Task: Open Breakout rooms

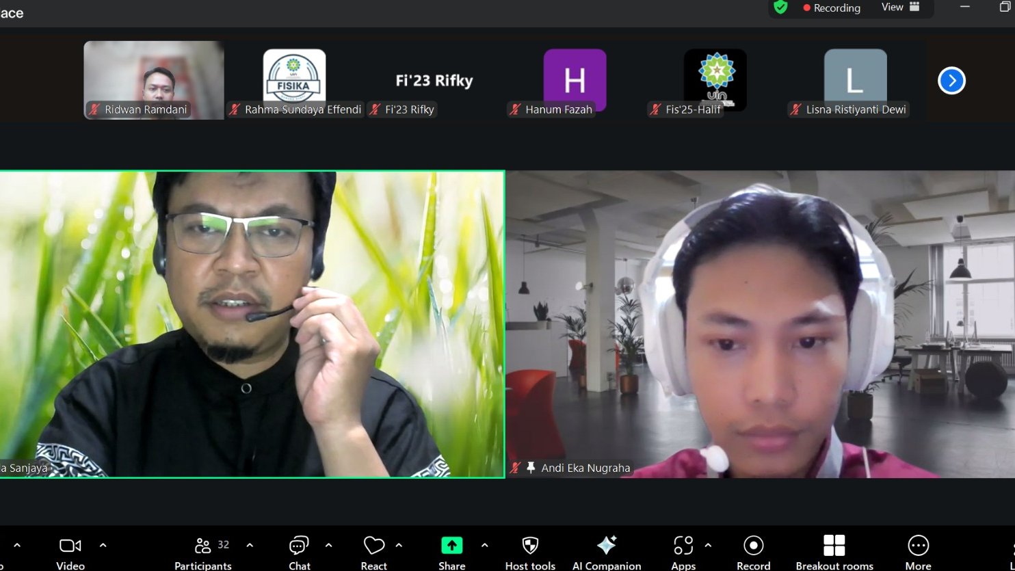Action: pyautogui.click(x=834, y=546)
